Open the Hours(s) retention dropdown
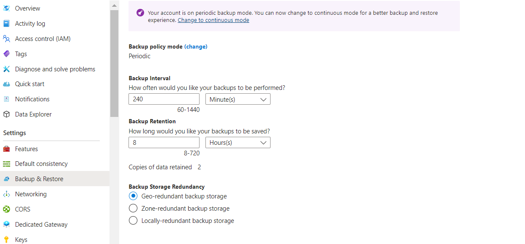Screen dimensions: 525x244 pos(238,142)
